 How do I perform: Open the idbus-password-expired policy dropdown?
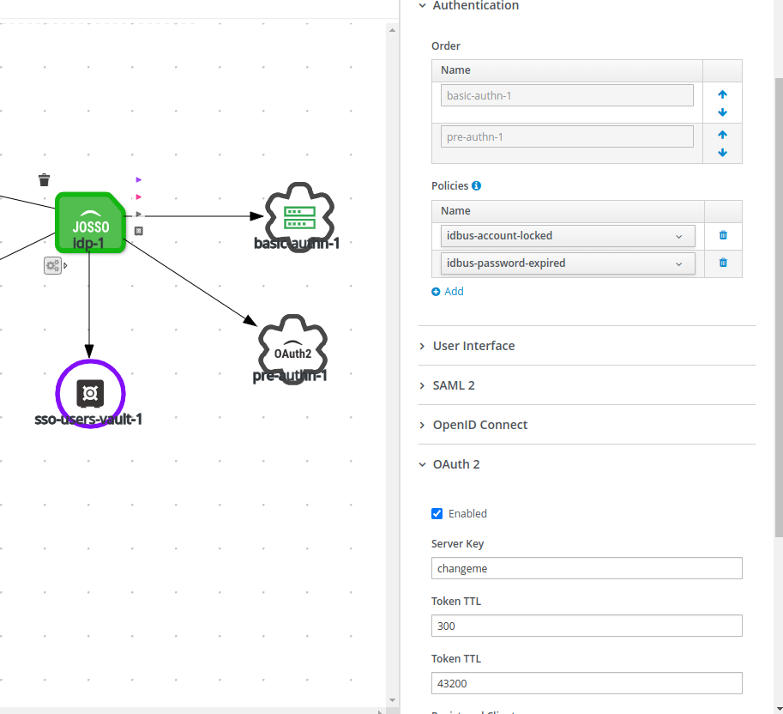click(x=568, y=263)
